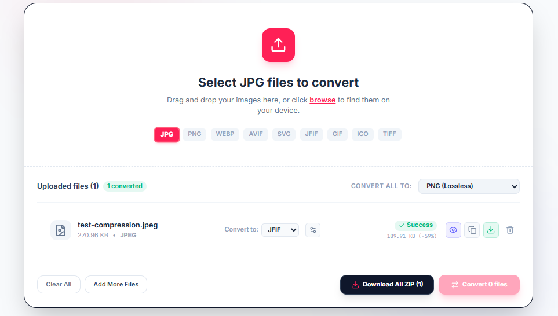Click the 109.91 KB (-59%) result text
Screen dimensions: 558x316
[412, 236]
